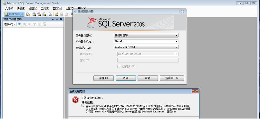Viewport: 260px width, 123px height.
Task: Expand the 服务器类型 dropdown showing 数据库引擎
Action: point(146,35)
